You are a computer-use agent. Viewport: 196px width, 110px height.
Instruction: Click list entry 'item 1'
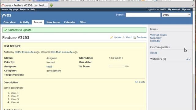point(15,93)
